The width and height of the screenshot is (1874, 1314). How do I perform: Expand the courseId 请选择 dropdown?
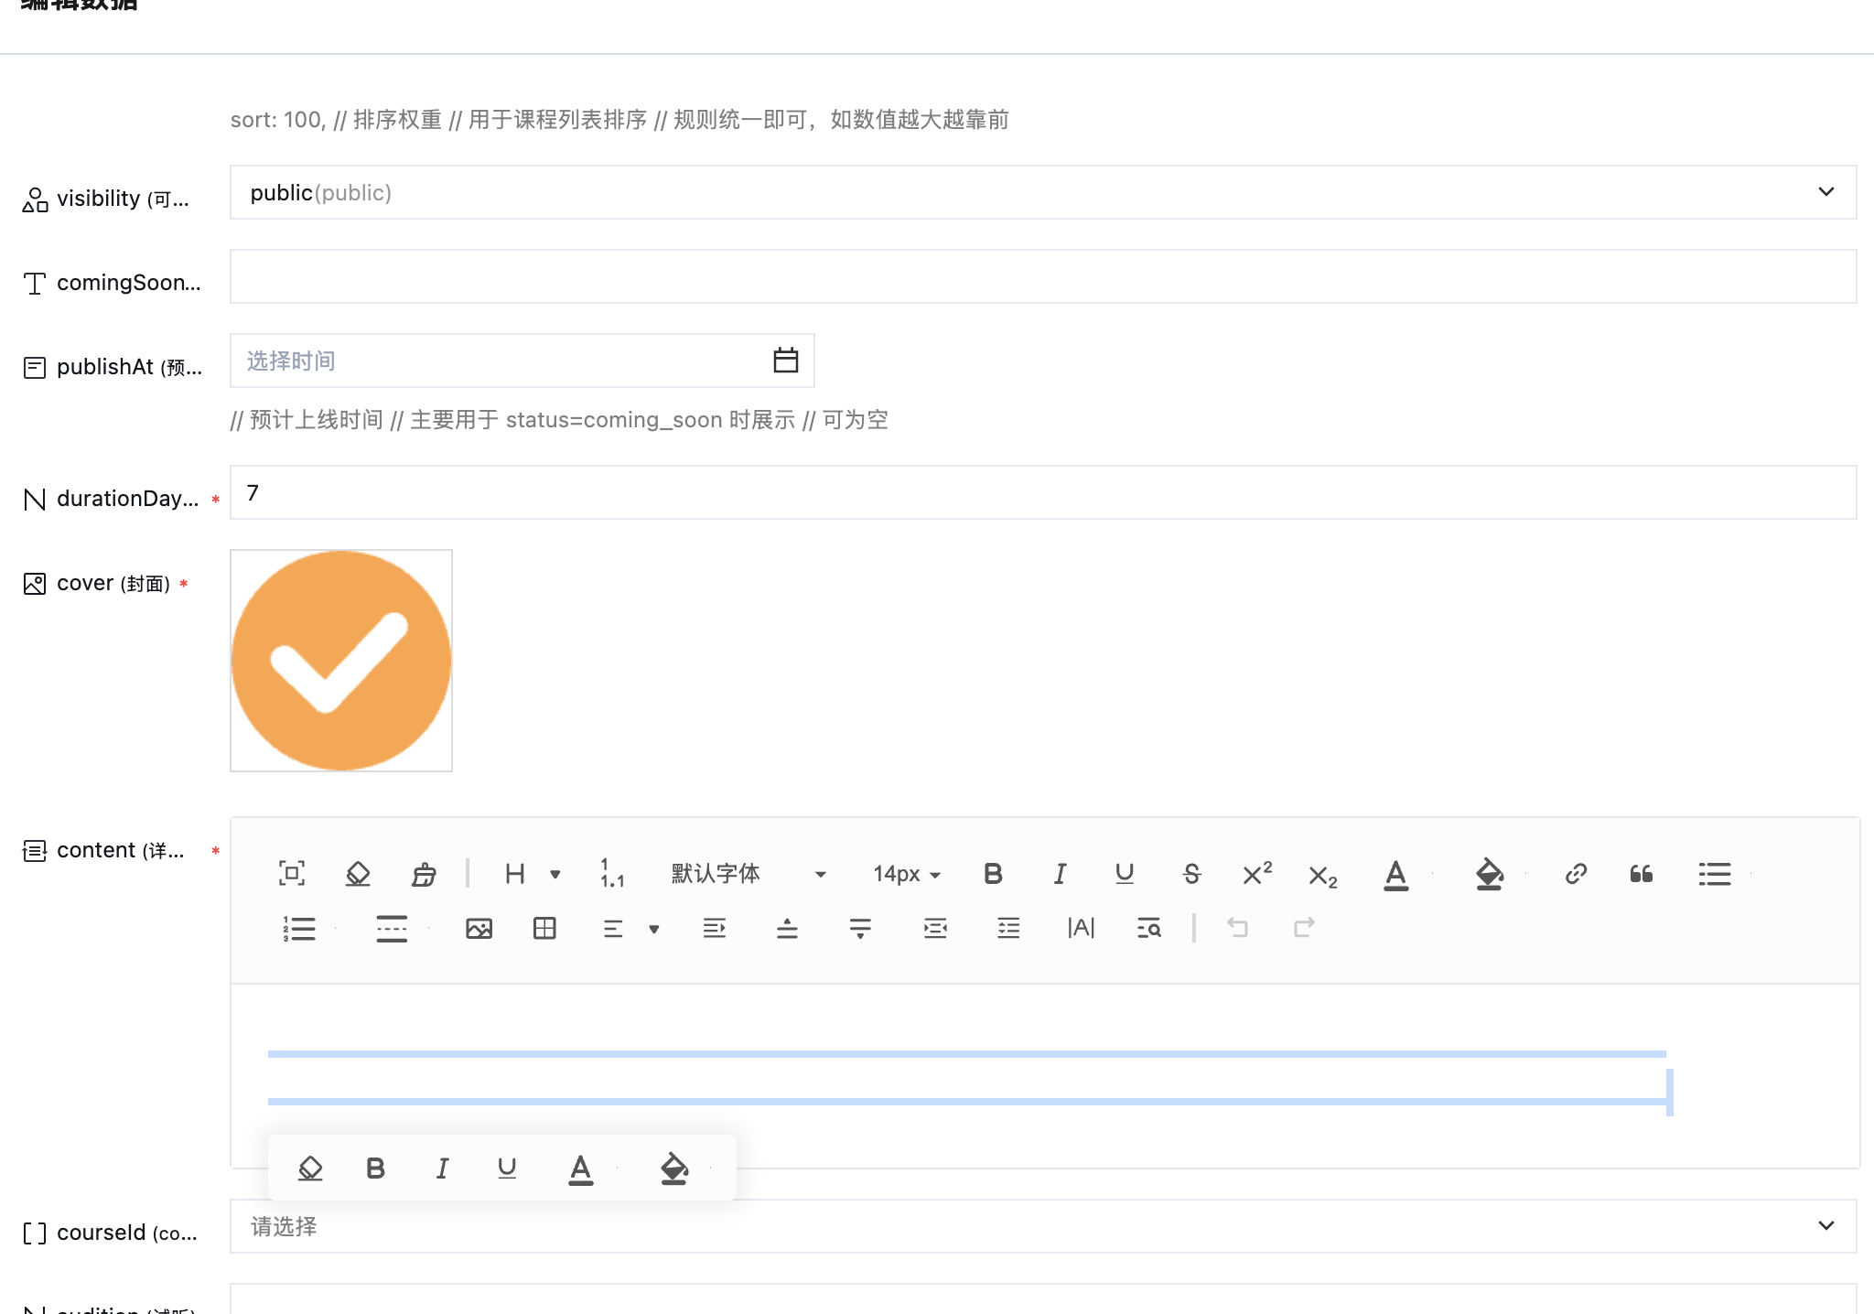[1042, 1226]
